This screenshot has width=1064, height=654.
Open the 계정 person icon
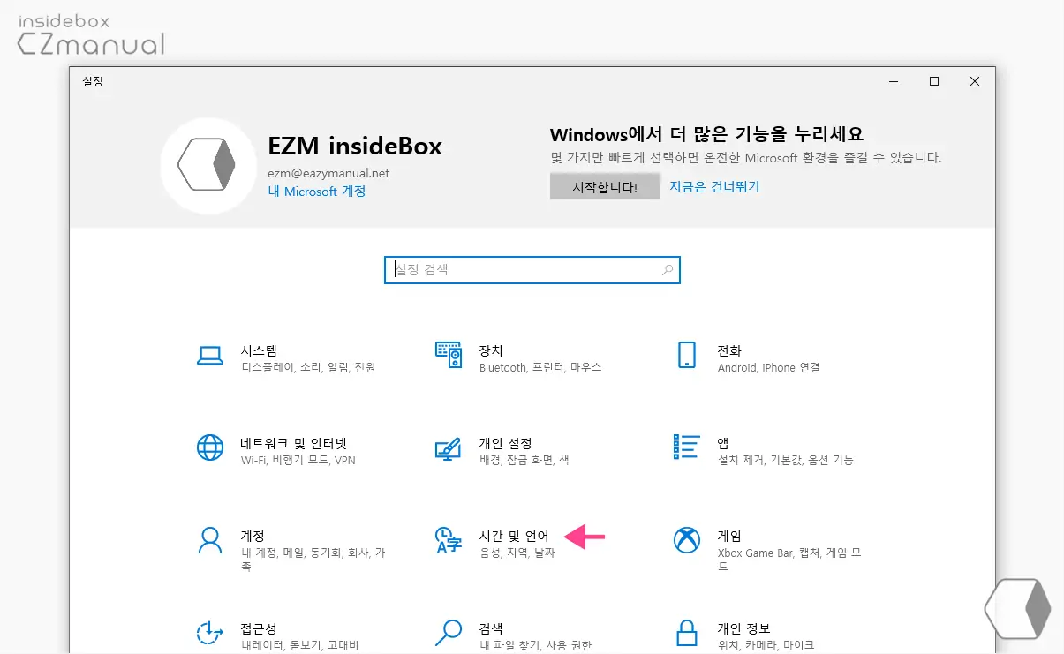(209, 540)
